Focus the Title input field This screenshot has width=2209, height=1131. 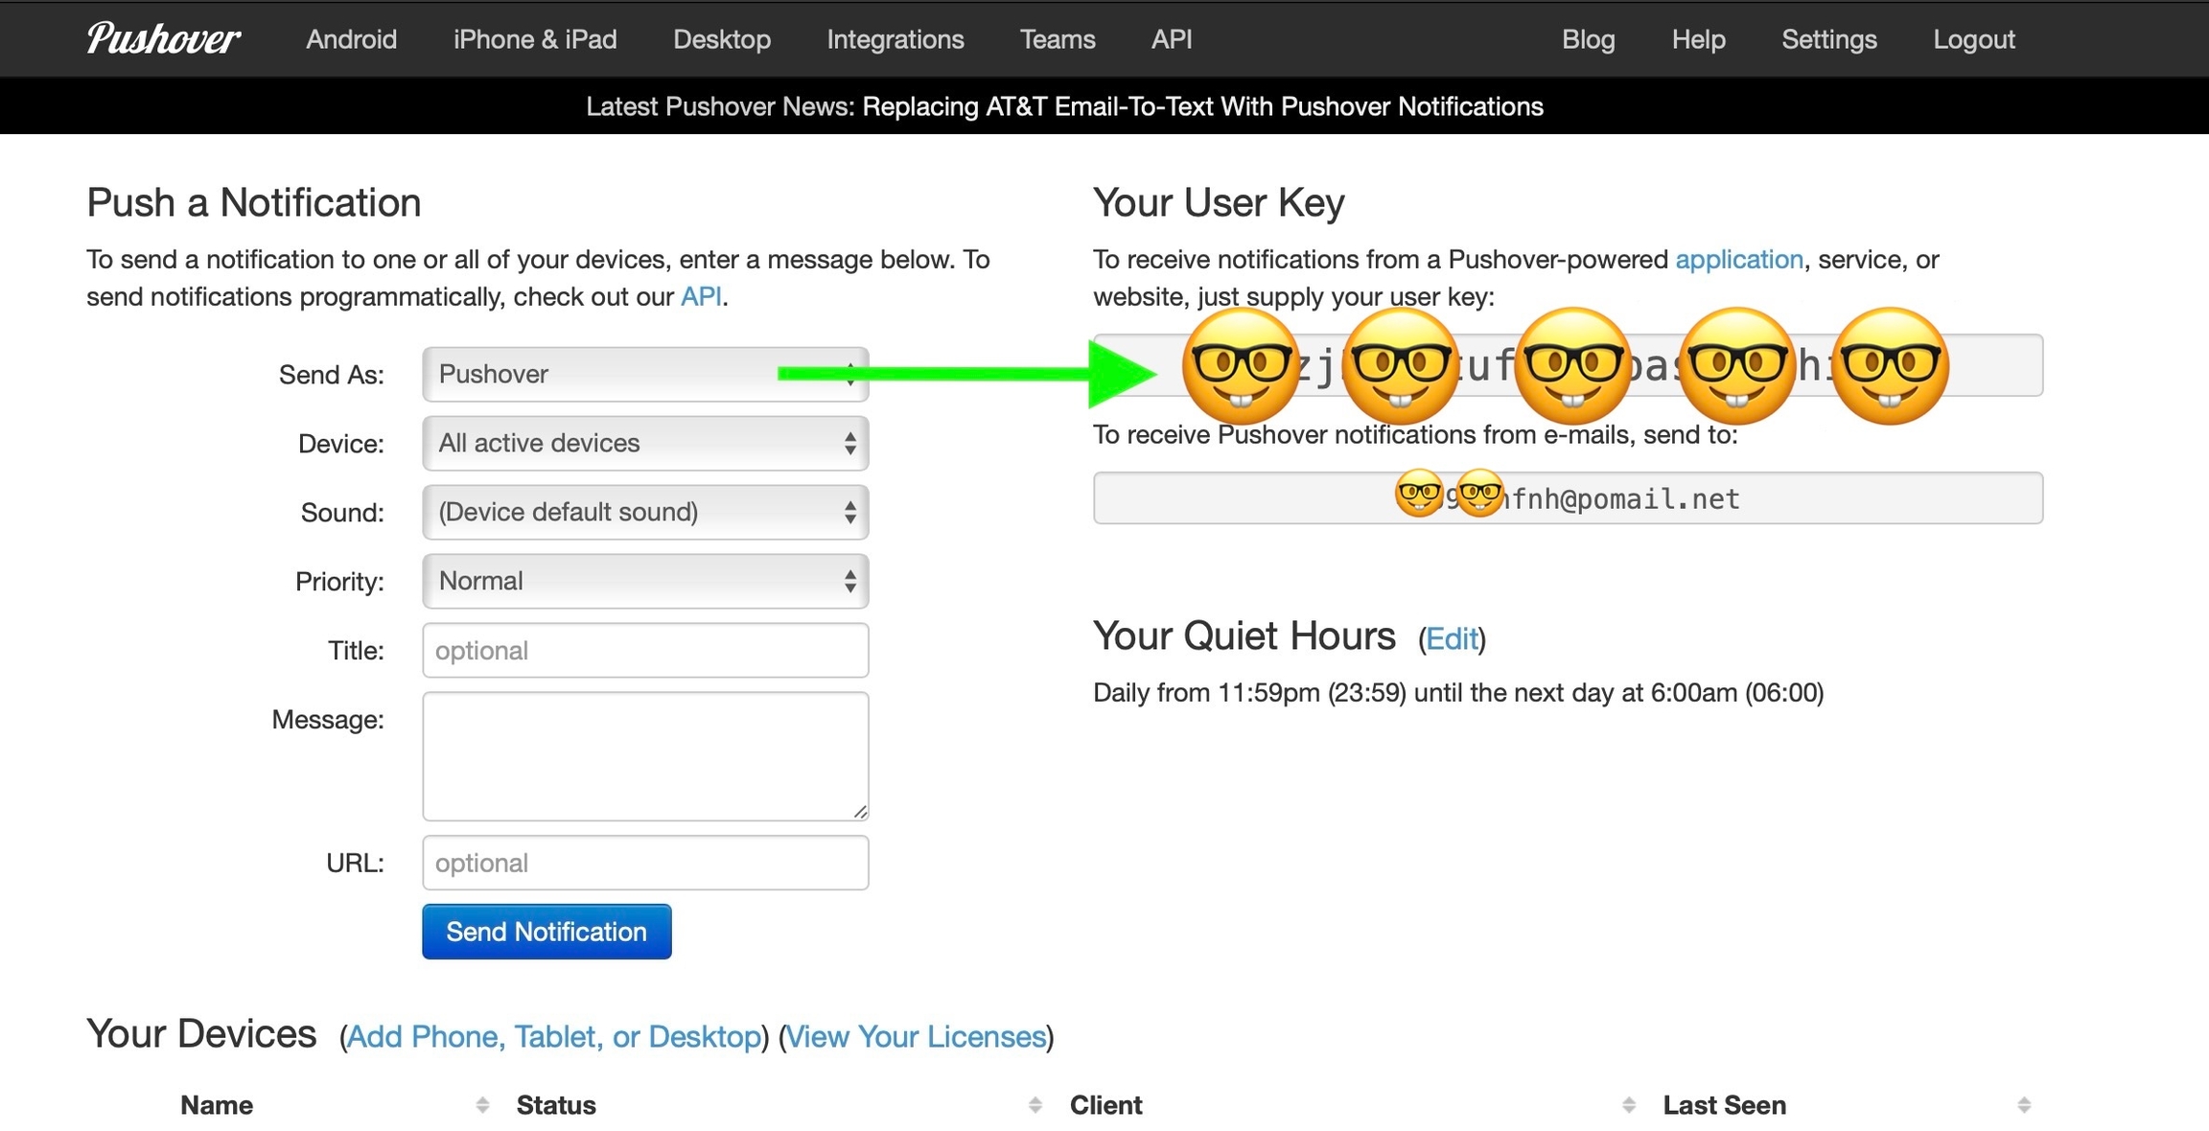[x=644, y=650]
